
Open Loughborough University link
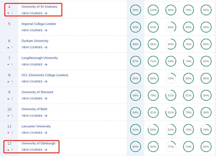tap(40, 58)
